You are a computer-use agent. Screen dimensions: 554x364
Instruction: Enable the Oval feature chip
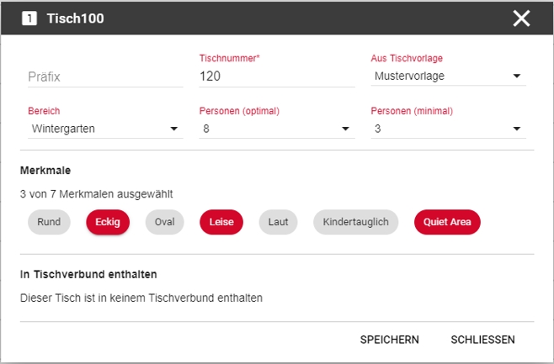(x=165, y=222)
